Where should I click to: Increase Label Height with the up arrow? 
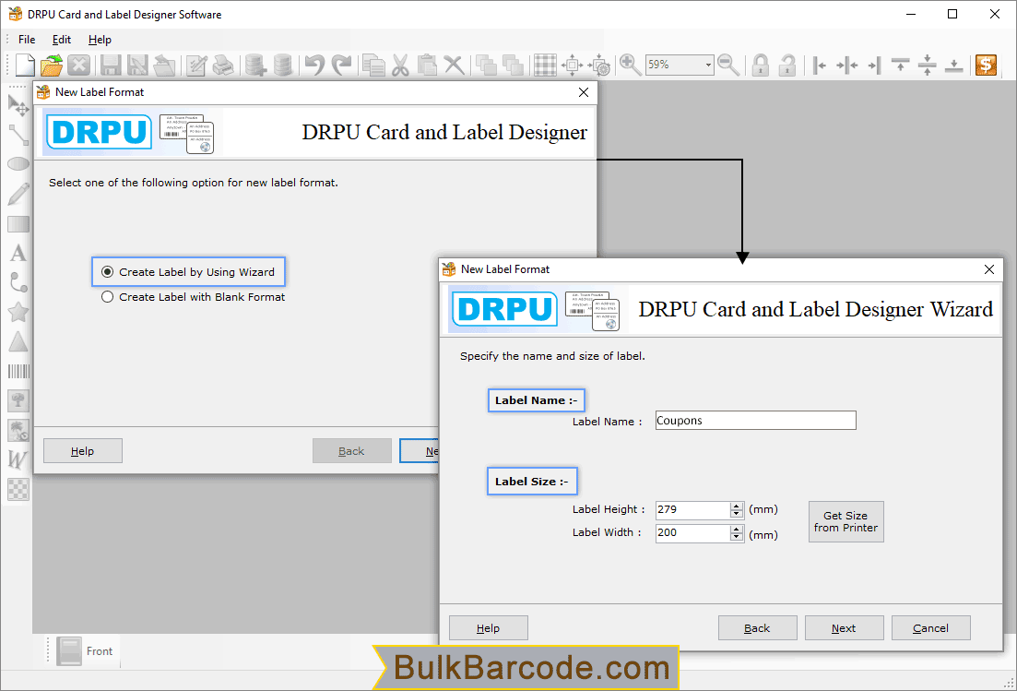click(x=736, y=506)
